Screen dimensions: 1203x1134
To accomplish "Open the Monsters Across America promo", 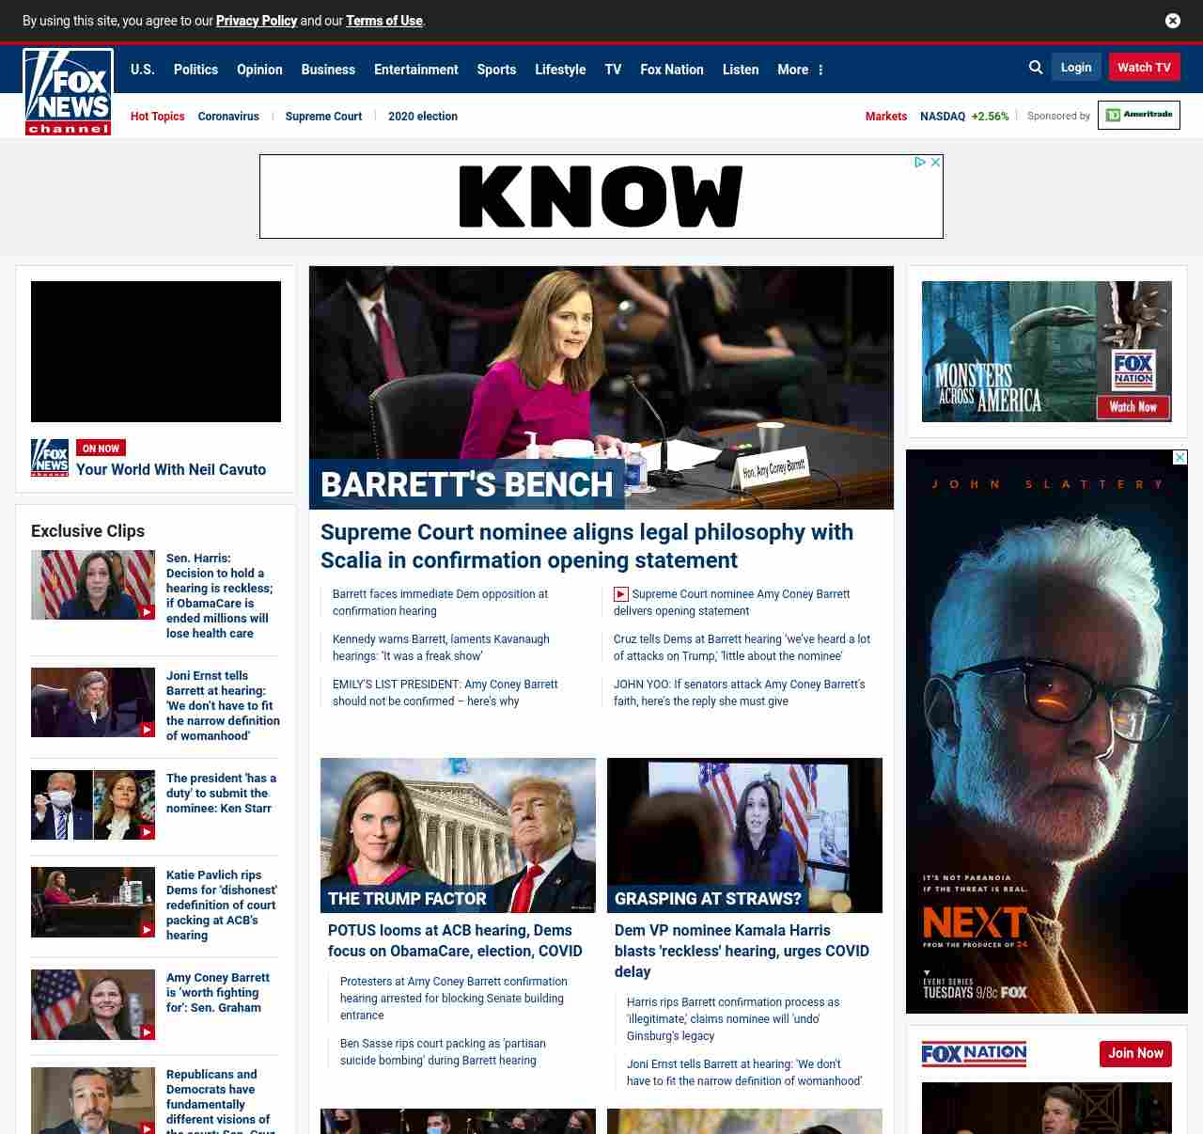I will click(x=1046, y=352).
